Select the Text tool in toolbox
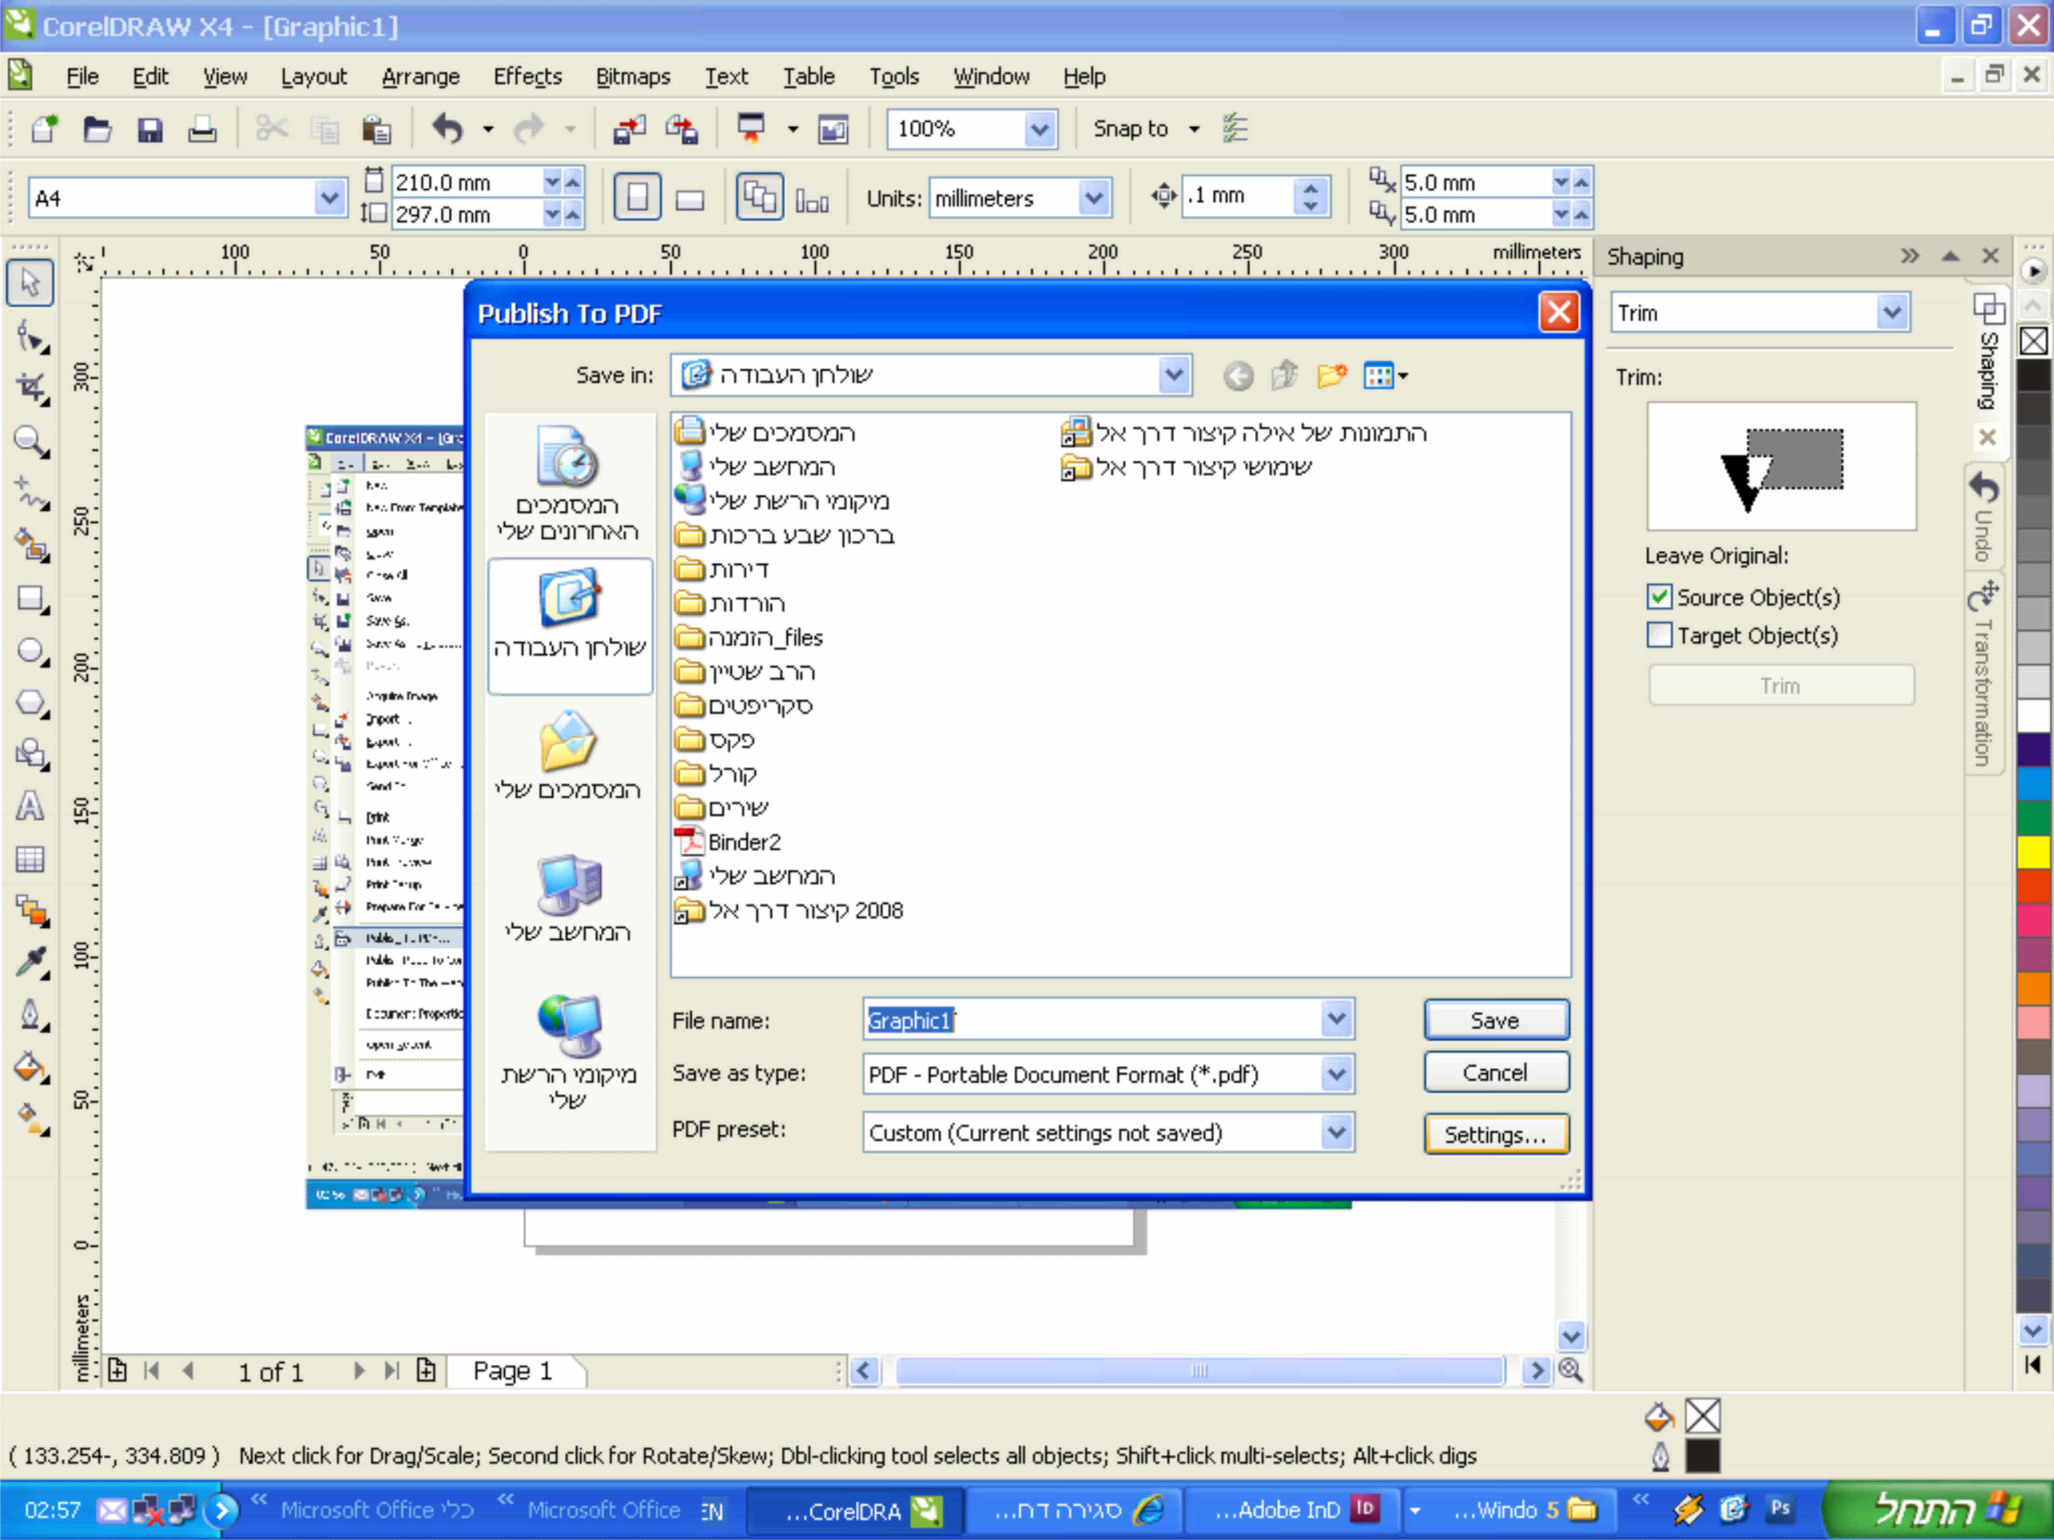 tap(29, 806)
